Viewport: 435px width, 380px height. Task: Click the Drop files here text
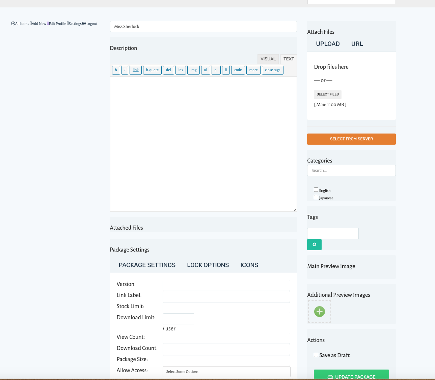[331, 67]
